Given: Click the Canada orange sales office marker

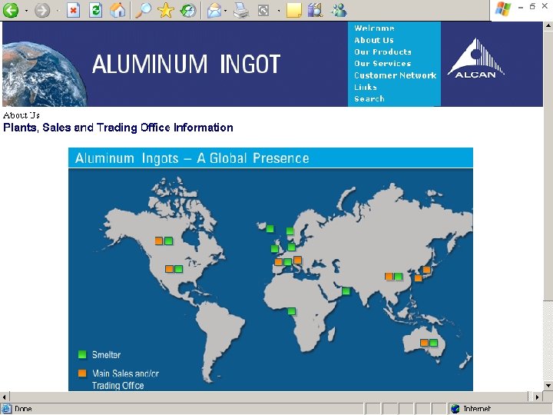Looking at the screenshot, I should pos(159,241).
